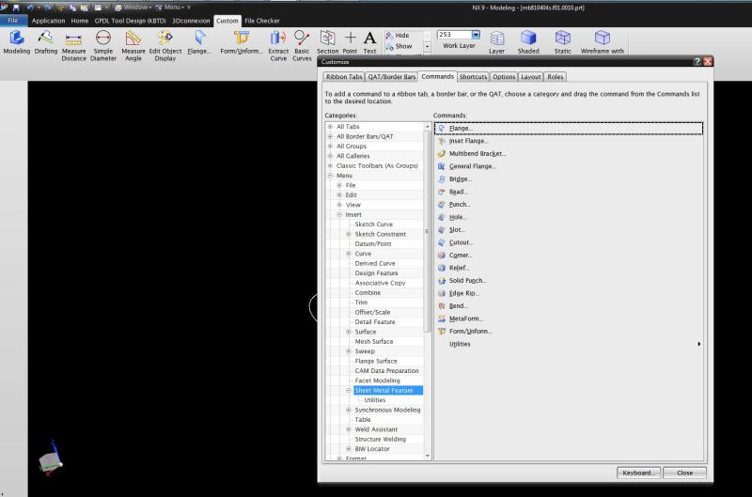
Task: Select Static wireframe display
Action: pyautogui.click(x=562, y=42)
